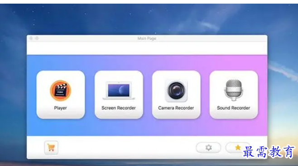Image resolution: width=298 pixels, height=166 pixels.
Task: Launch the Screen Recorder tile
Action: tap(119, 95)
